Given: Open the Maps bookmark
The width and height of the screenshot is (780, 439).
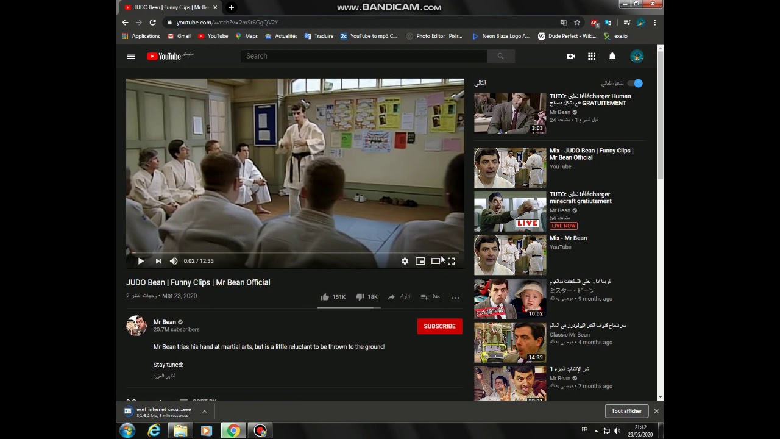Looking at the screenshot, I should pyautogui.click(x=247, y=36).
